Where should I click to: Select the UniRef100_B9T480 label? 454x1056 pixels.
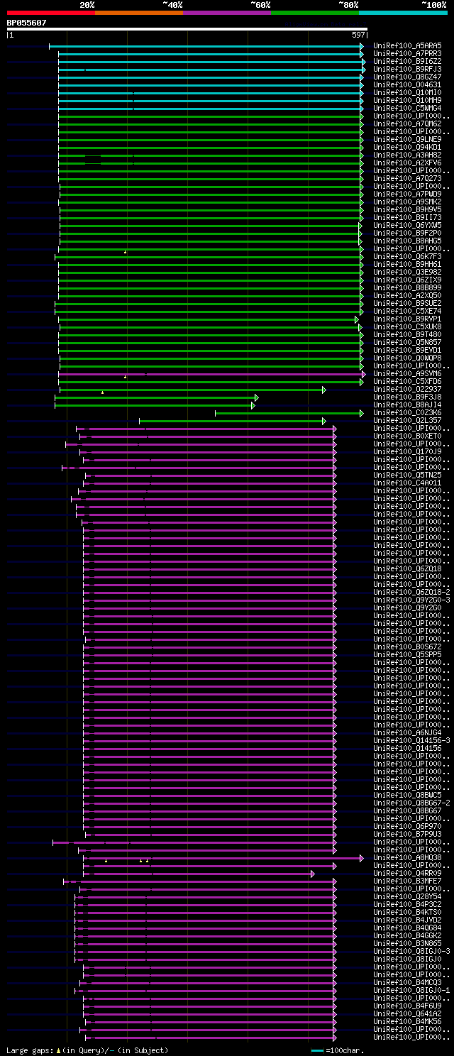[407, 334]
